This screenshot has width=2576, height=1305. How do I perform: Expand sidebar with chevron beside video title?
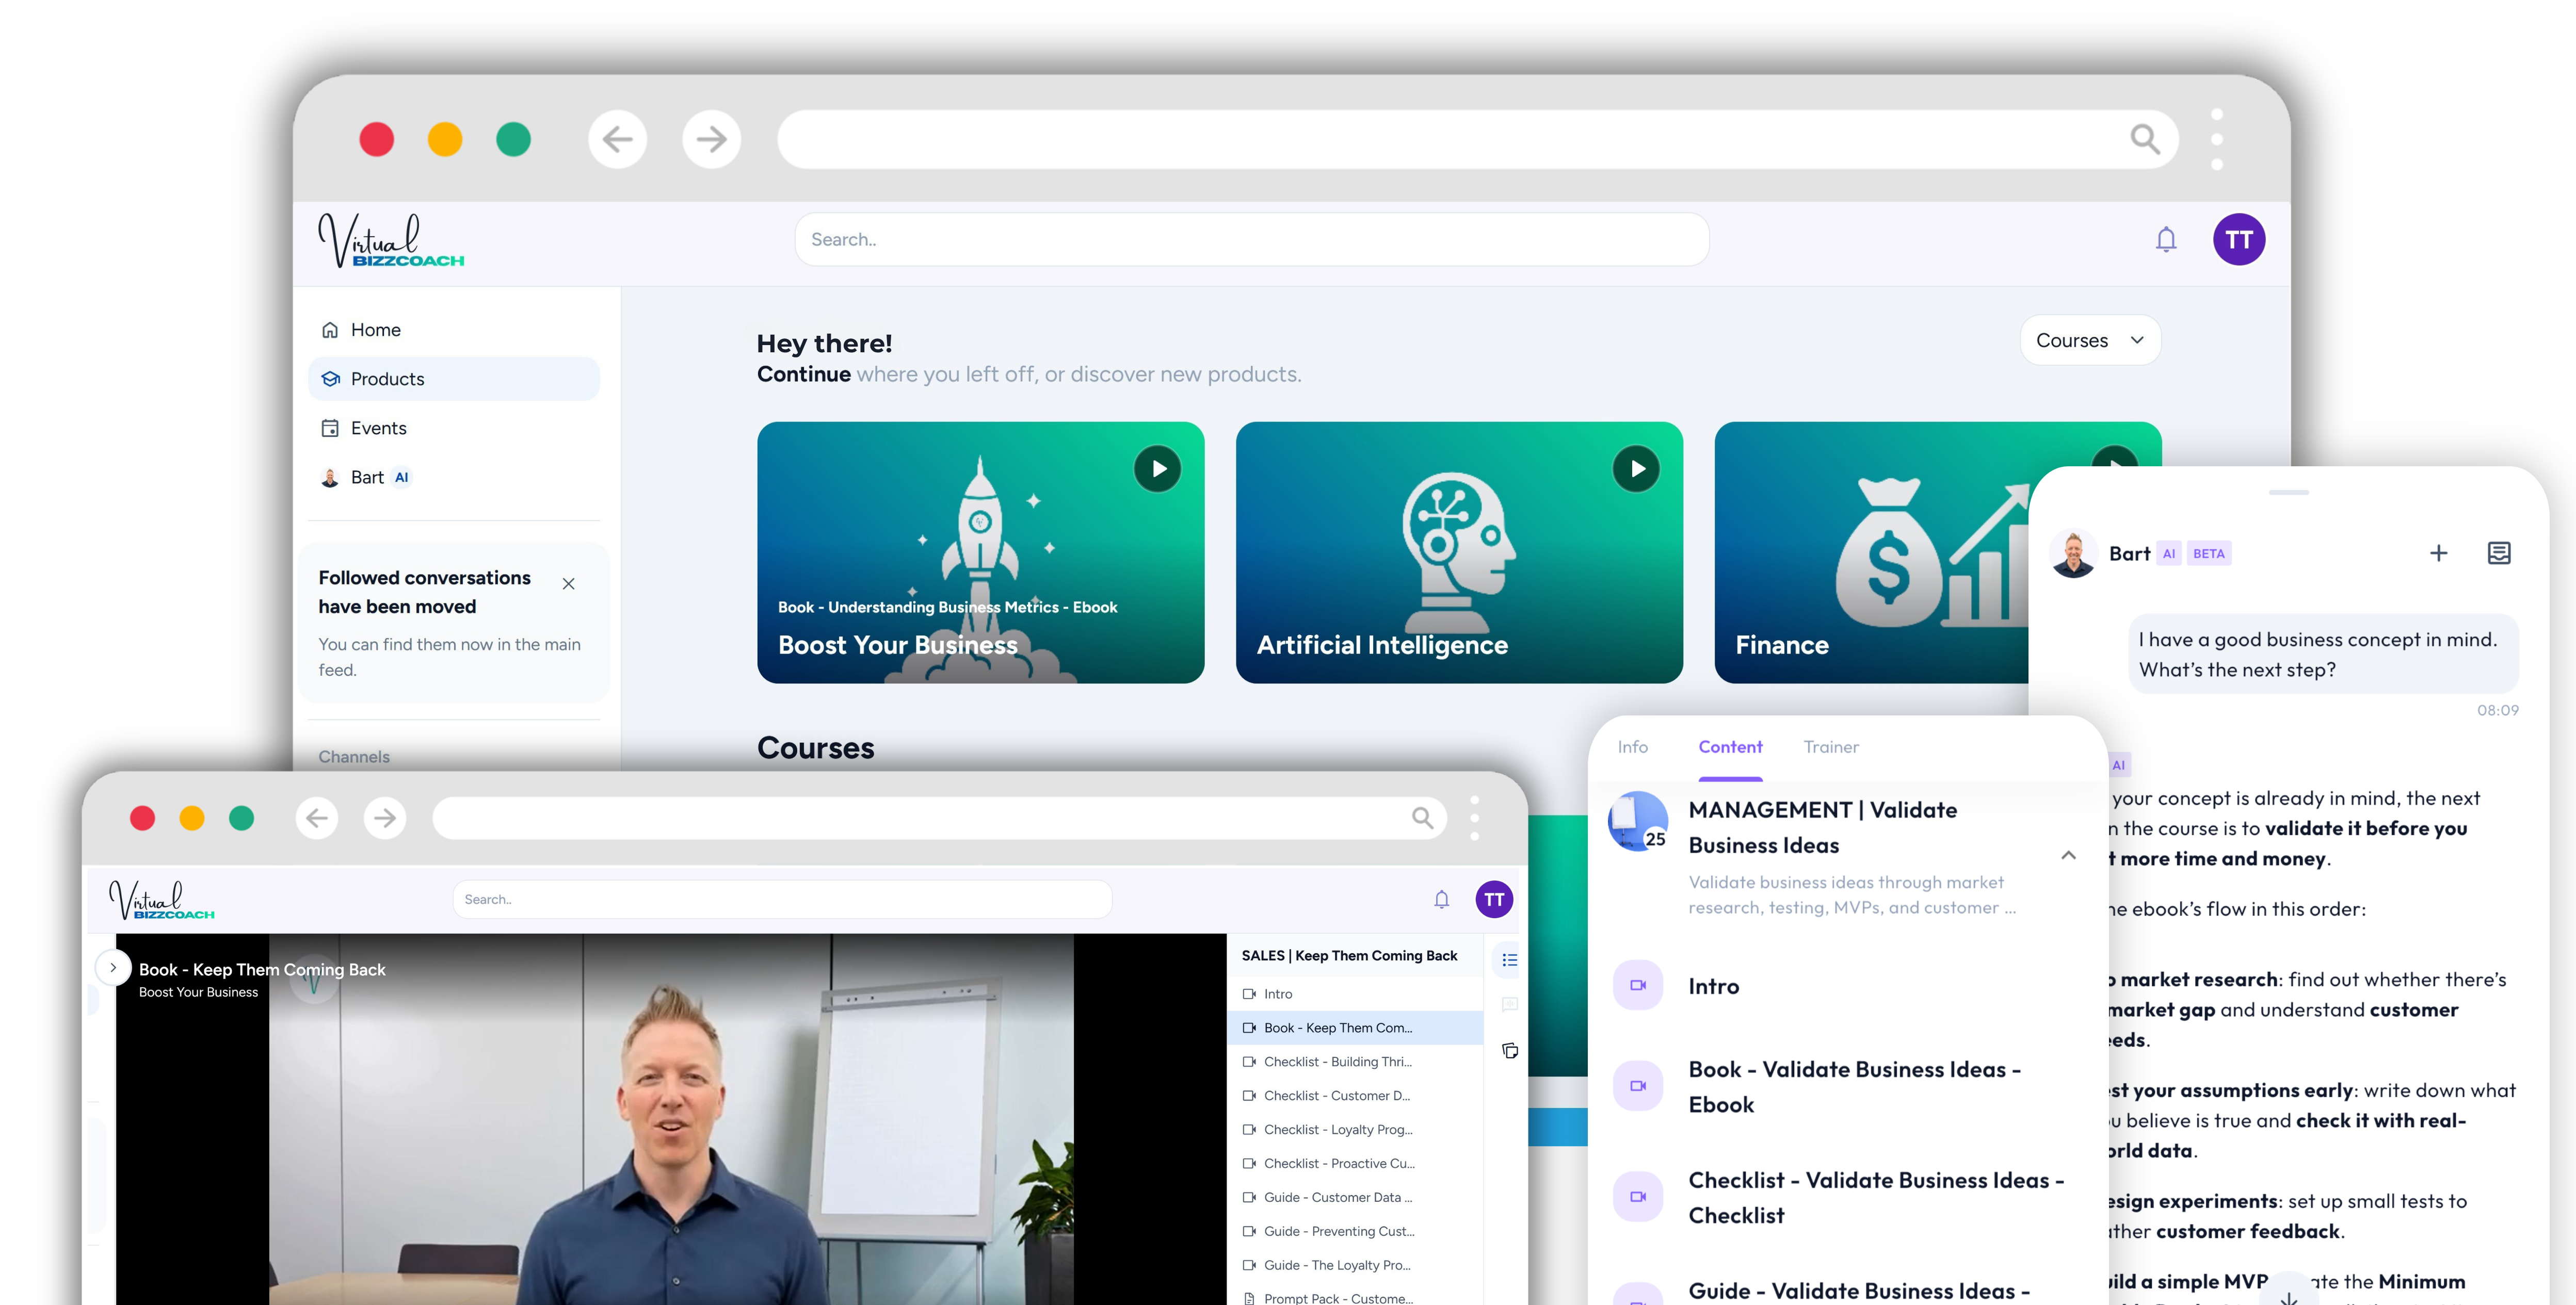click(113, 967)
